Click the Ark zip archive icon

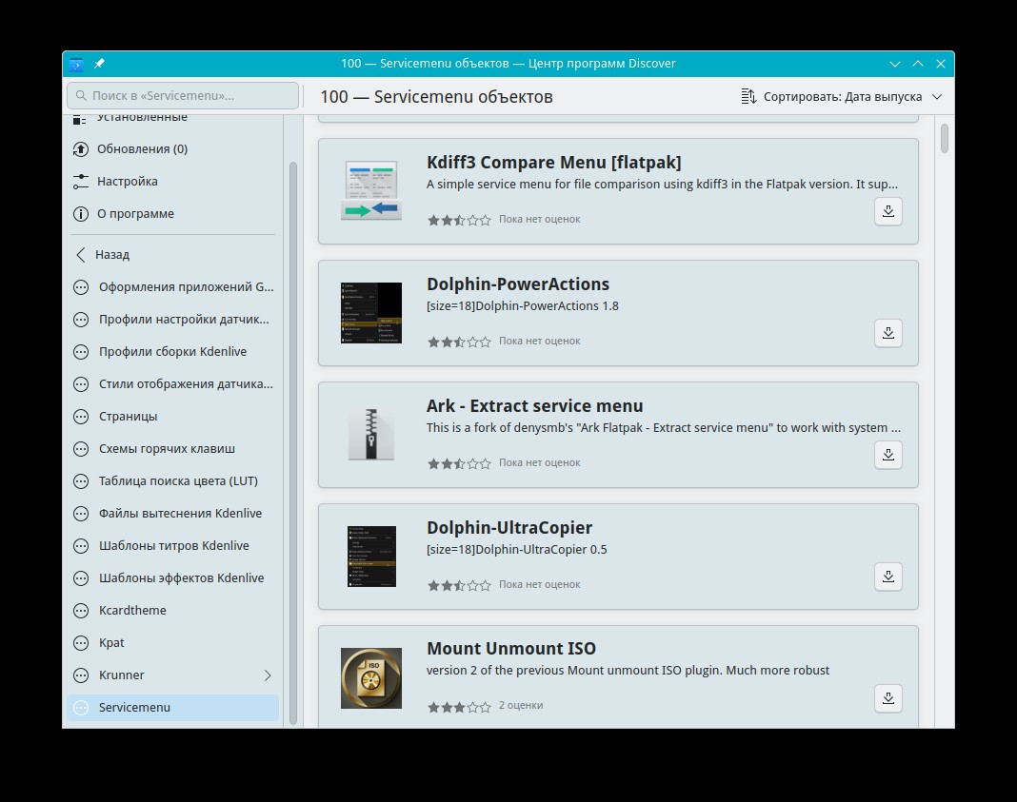pyautogui.click(x=371, y=434)
